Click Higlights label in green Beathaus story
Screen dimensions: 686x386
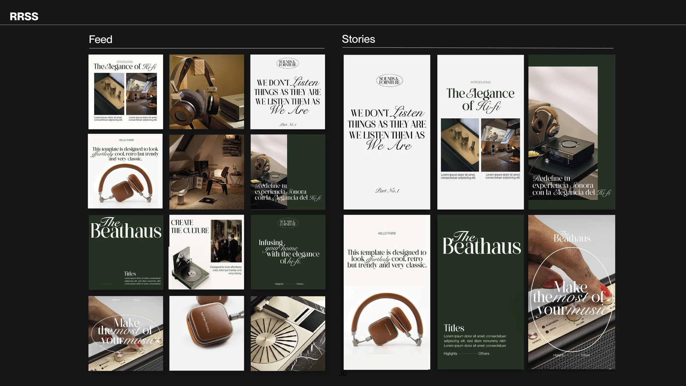[x=450, y=354]
